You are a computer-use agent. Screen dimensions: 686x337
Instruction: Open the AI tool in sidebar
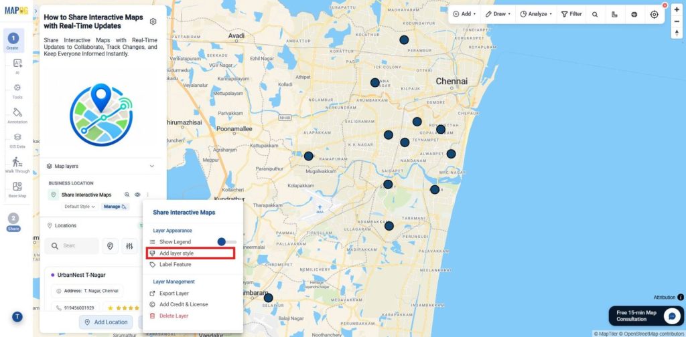[x=17, y=66]
